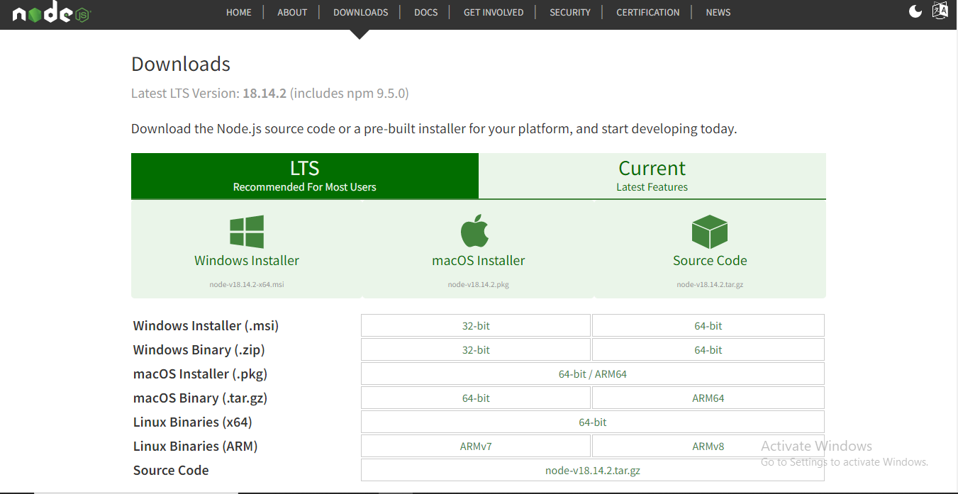This screenshot has height=494, width=958.
Task: Download 32-bit Windows Binary (.zip)
Action: click(476, 349)
